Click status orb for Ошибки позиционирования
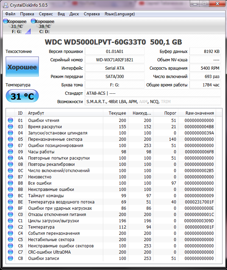The height and width of the screenshot is (270, 227). [x=10, y=145]
